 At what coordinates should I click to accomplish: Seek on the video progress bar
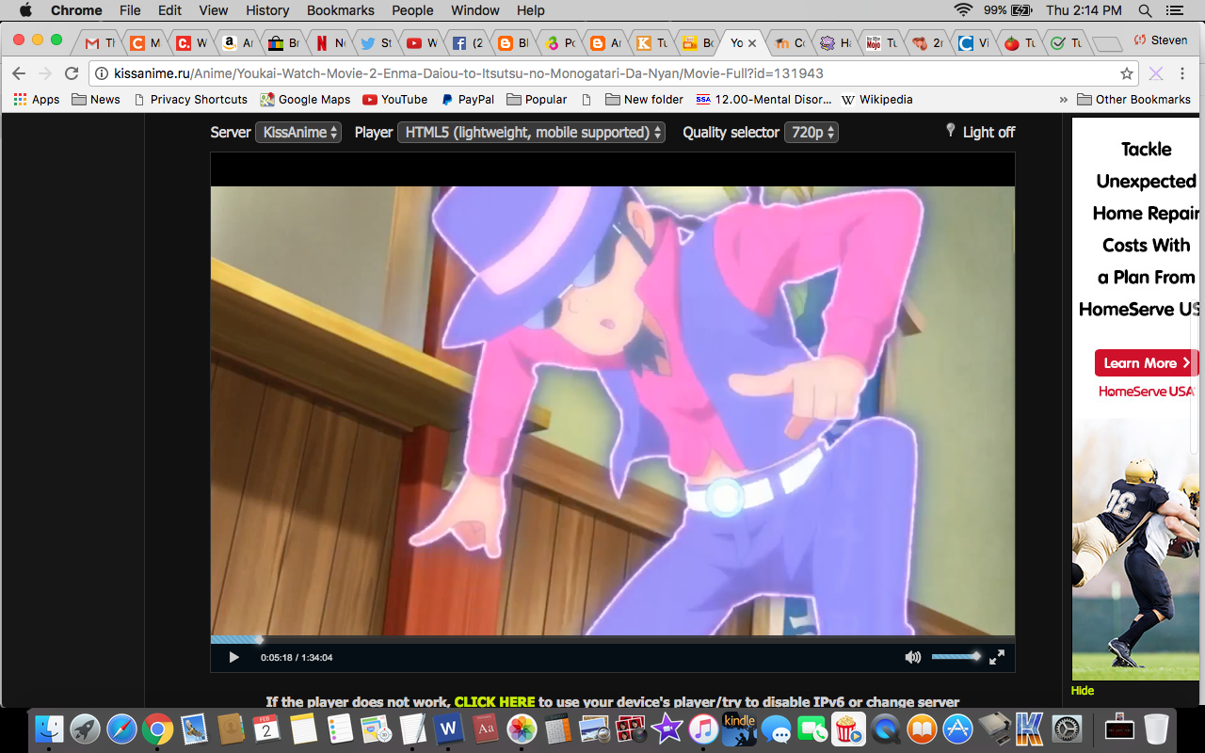[613, 640]
